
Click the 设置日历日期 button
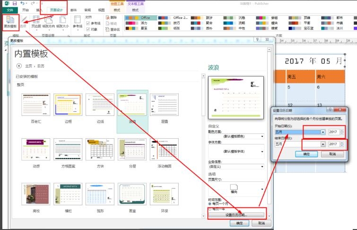[x=236, y=215]
